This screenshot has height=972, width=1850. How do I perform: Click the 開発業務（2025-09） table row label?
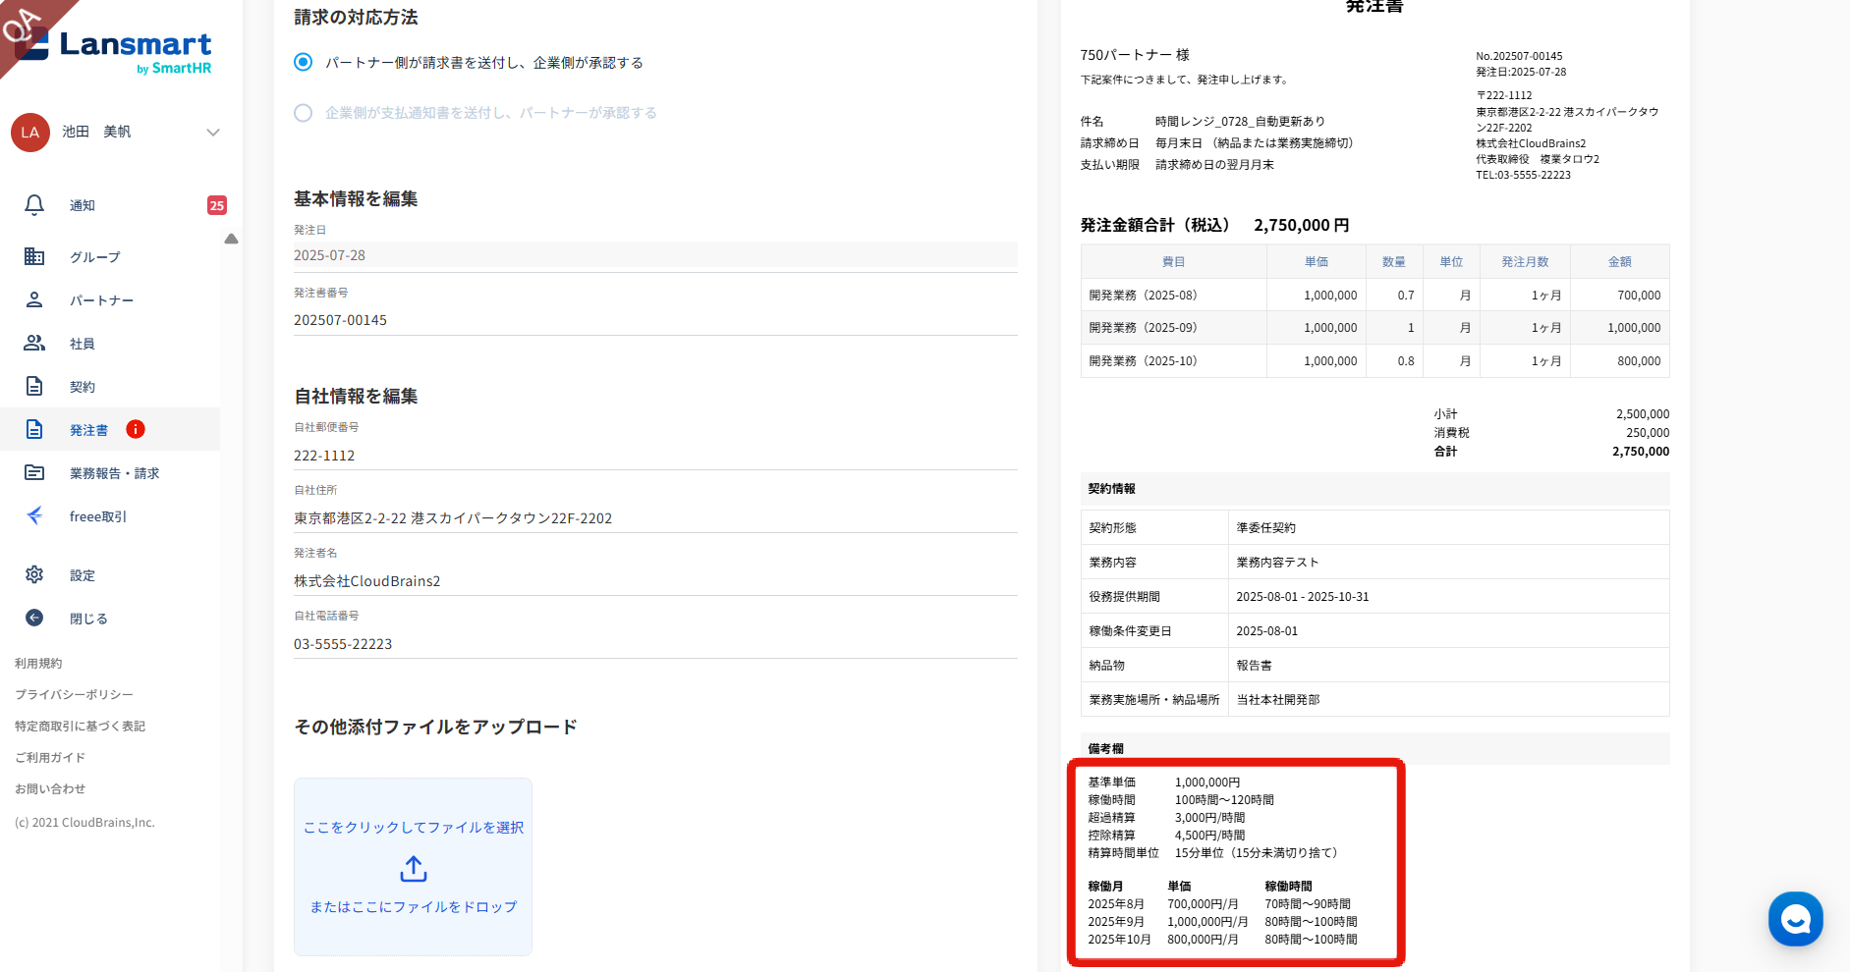[x=1143, y=328]
